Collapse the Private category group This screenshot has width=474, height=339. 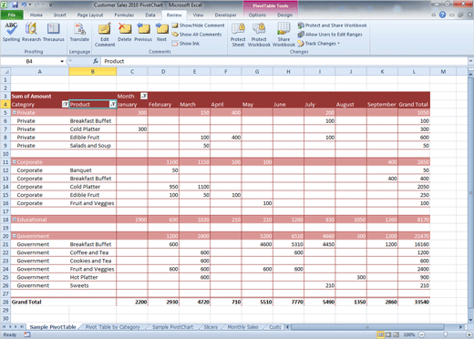(x=14, y=112)
